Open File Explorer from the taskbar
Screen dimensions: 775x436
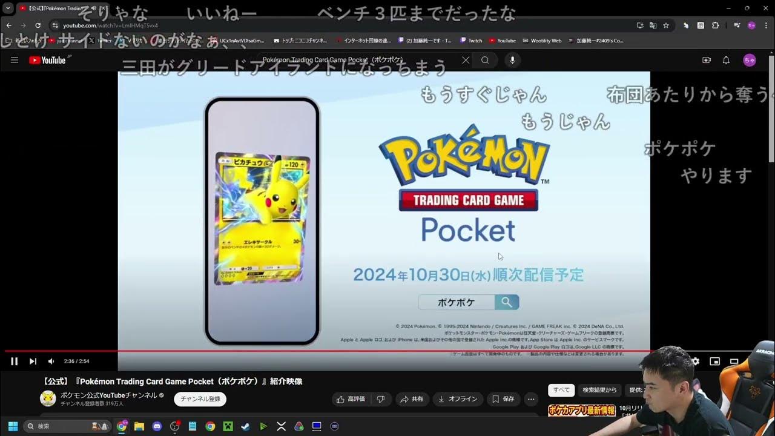point(139,426)
